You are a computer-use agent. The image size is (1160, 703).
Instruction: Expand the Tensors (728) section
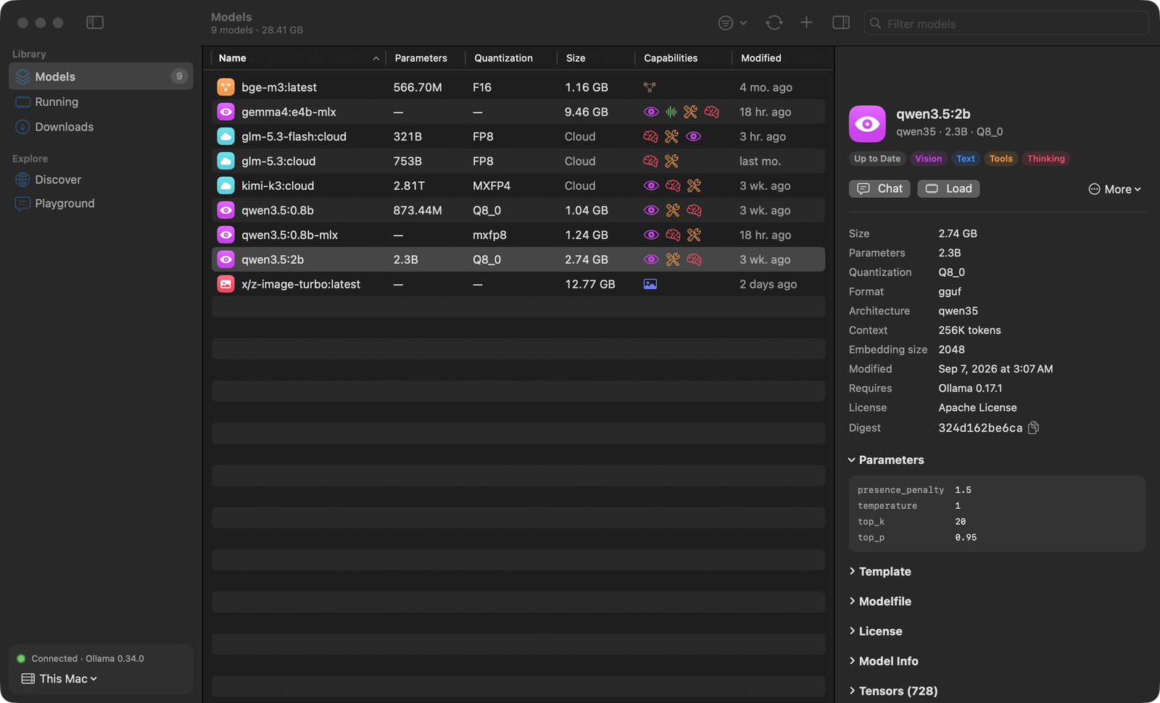coord(892,691)
